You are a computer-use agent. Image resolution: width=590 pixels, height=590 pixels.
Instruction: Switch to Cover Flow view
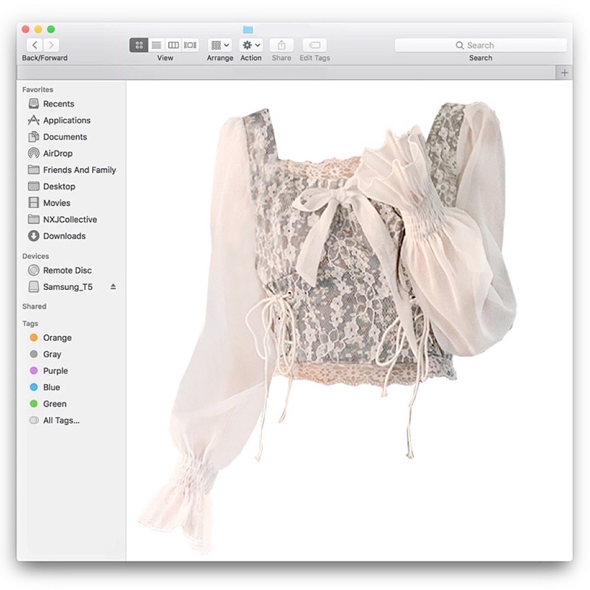pyautogui.click(x=190, y=45)
